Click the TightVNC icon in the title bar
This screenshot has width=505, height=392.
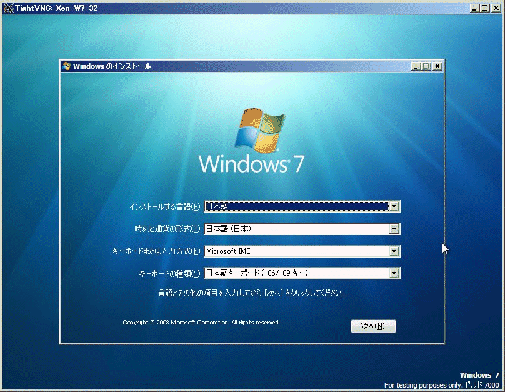[x=8, y=8]
